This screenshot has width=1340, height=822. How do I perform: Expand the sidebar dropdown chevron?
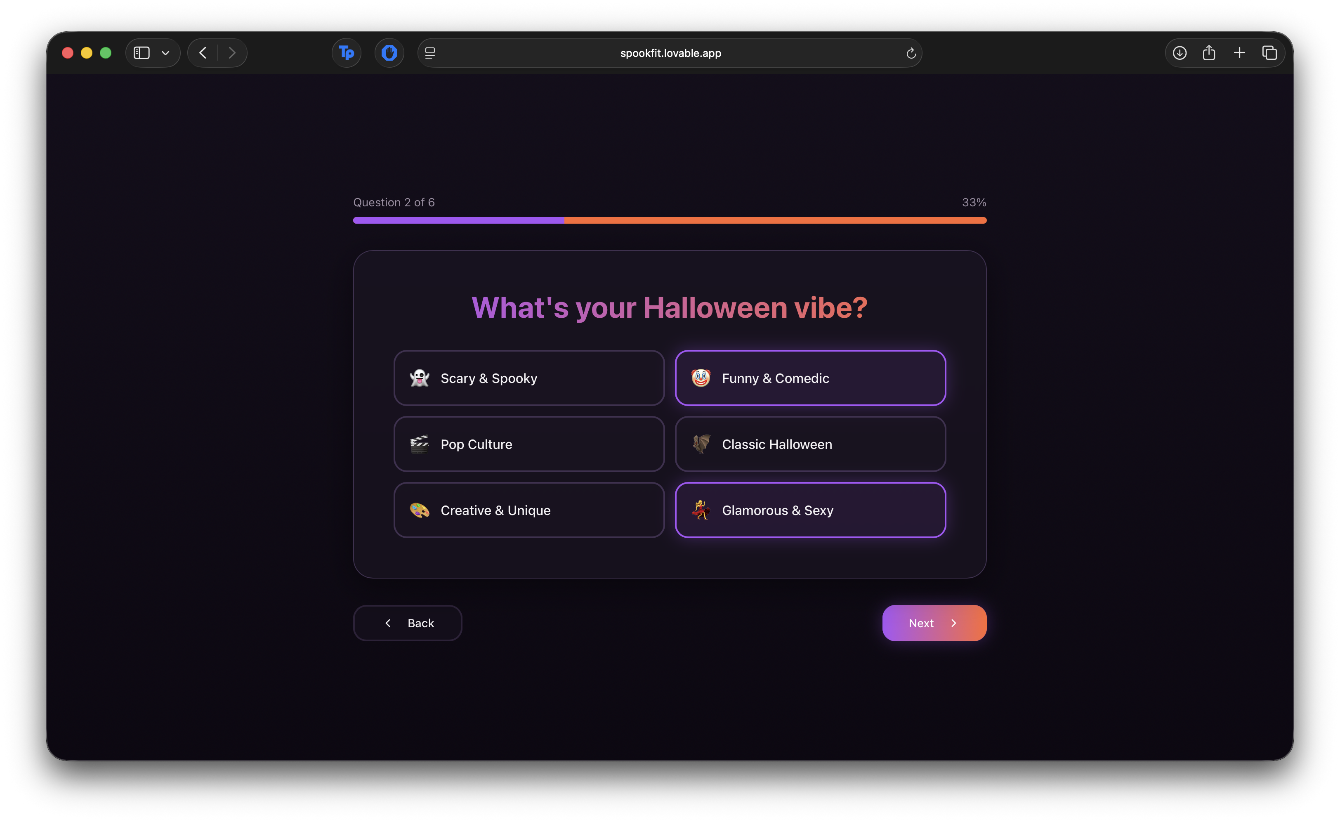pyautogui.click(x=166, y=53)
